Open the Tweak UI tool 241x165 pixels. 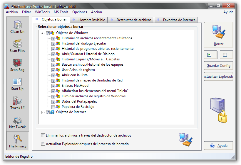[x=17, y=103]
